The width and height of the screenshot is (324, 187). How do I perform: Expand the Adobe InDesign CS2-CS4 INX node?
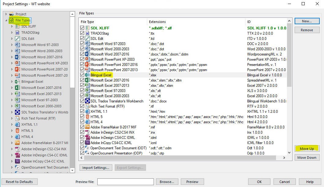(x=12, y=149)
